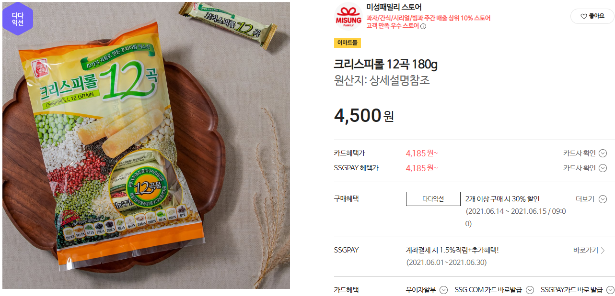Expand 카드사 확인 for 카드혜택가
This screenshot has width=615, height=296.
(585, 153)
